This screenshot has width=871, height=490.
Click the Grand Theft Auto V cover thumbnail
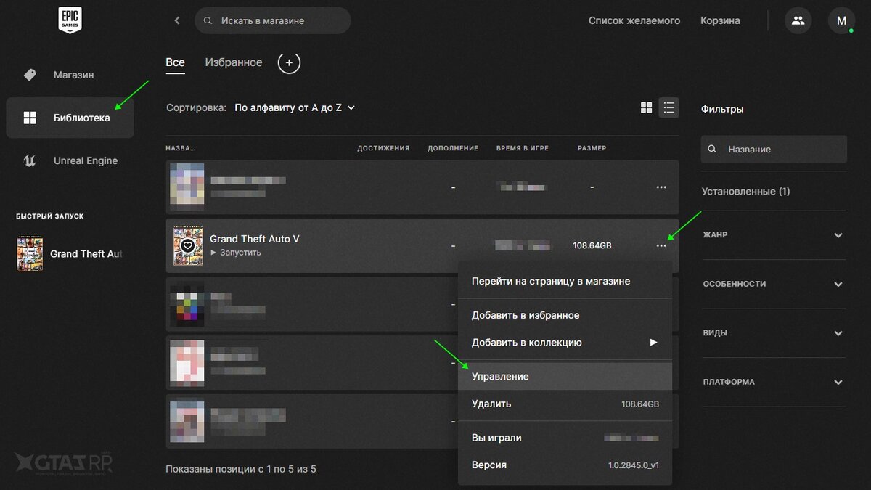pos(188,245)
